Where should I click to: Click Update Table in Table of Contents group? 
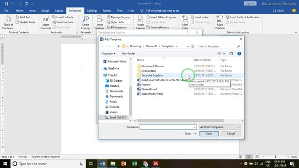point(25,22)
